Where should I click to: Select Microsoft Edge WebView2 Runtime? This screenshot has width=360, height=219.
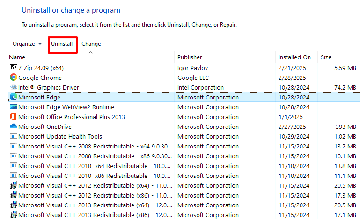coord(66,107)
